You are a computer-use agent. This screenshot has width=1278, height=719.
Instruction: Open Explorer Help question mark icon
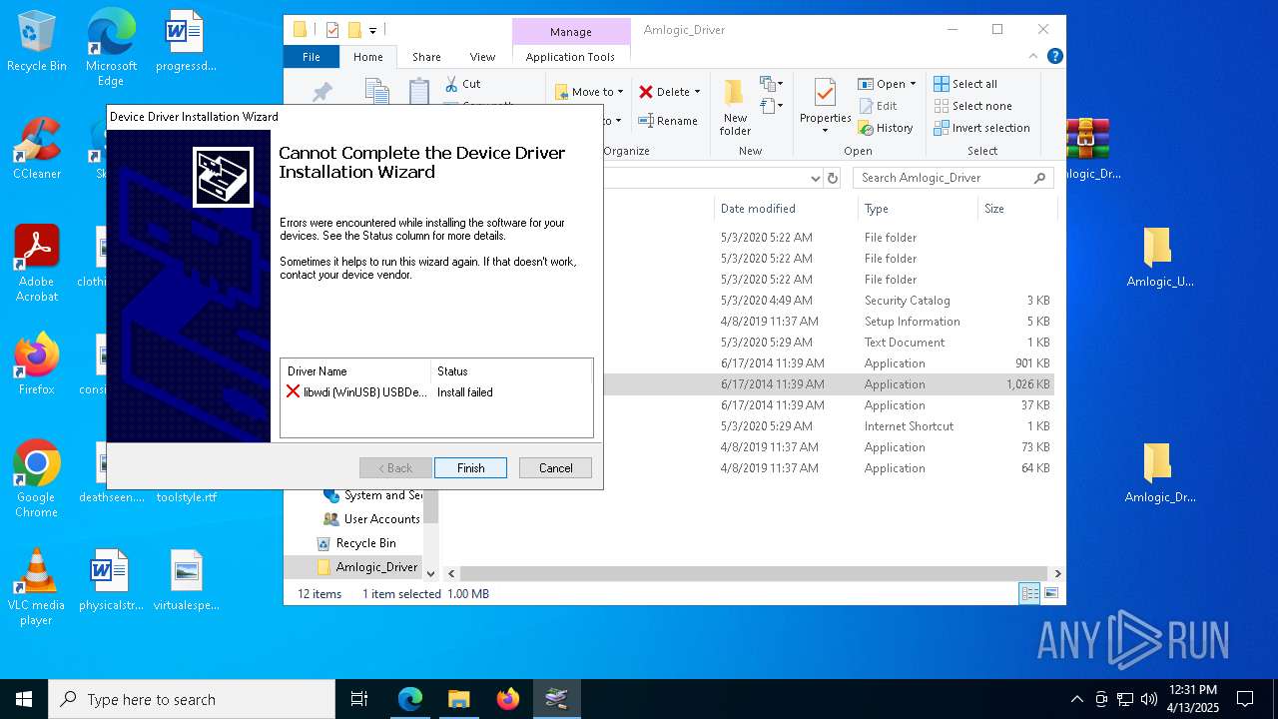pyautogui.click(x=1054, y=57)
